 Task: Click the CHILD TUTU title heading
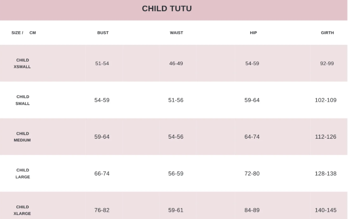pyautogui.click(x=167, y=9)
